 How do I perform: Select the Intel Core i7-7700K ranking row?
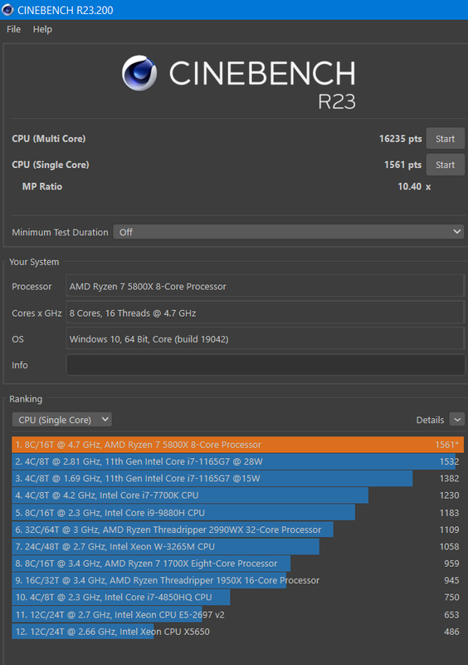237,495
